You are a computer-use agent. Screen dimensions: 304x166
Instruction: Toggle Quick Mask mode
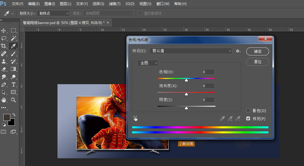tap(4, 132)
